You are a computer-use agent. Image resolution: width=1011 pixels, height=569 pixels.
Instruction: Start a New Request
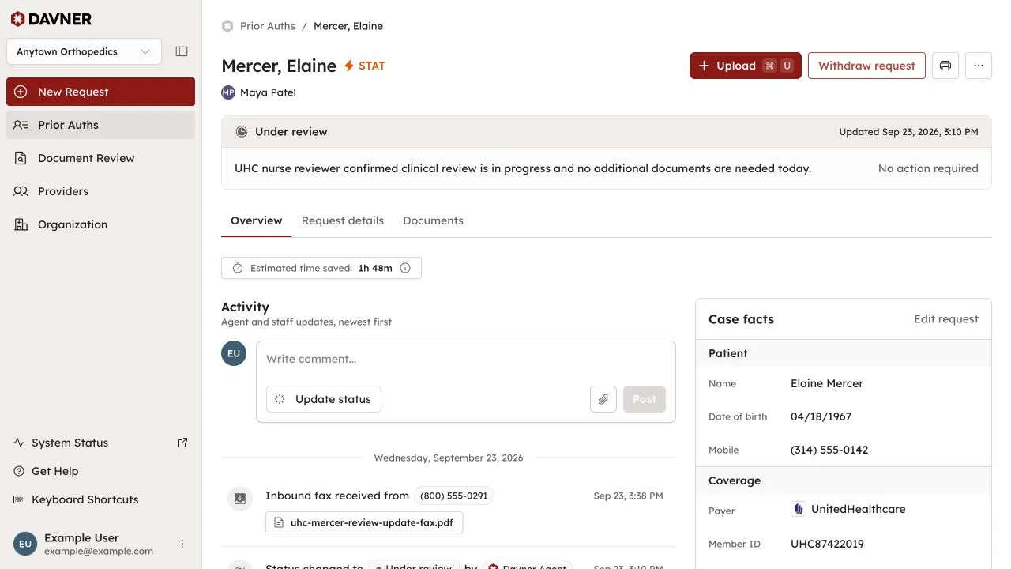(100, 92)
